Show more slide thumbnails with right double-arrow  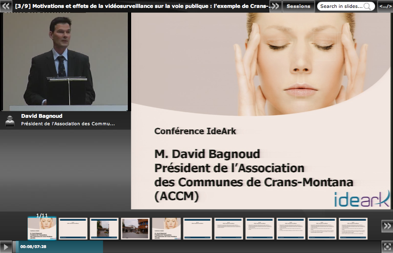pyautogui.click(x=387, y=226)
